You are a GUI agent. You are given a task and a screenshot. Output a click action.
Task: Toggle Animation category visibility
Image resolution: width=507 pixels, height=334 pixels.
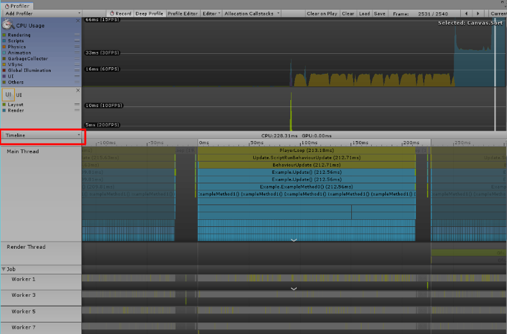click(x=4, y=53)
